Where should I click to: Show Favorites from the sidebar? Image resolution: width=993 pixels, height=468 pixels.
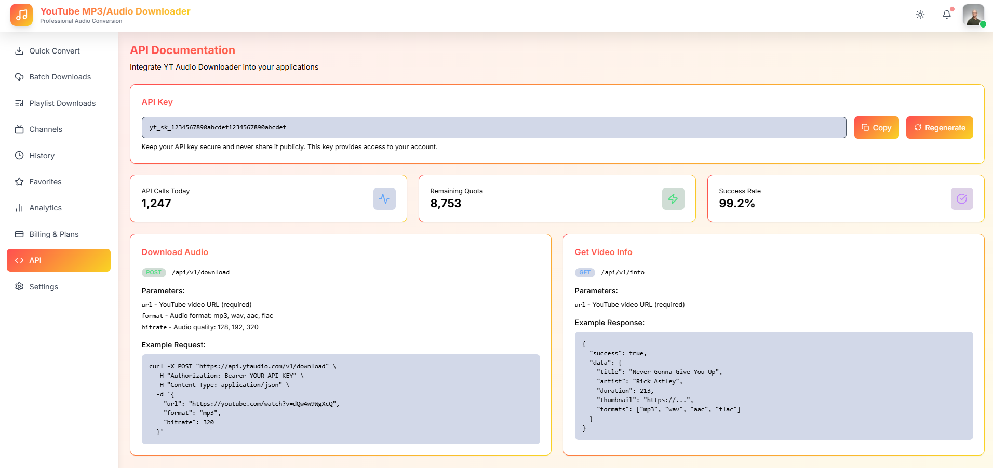(x=45, y=182)
